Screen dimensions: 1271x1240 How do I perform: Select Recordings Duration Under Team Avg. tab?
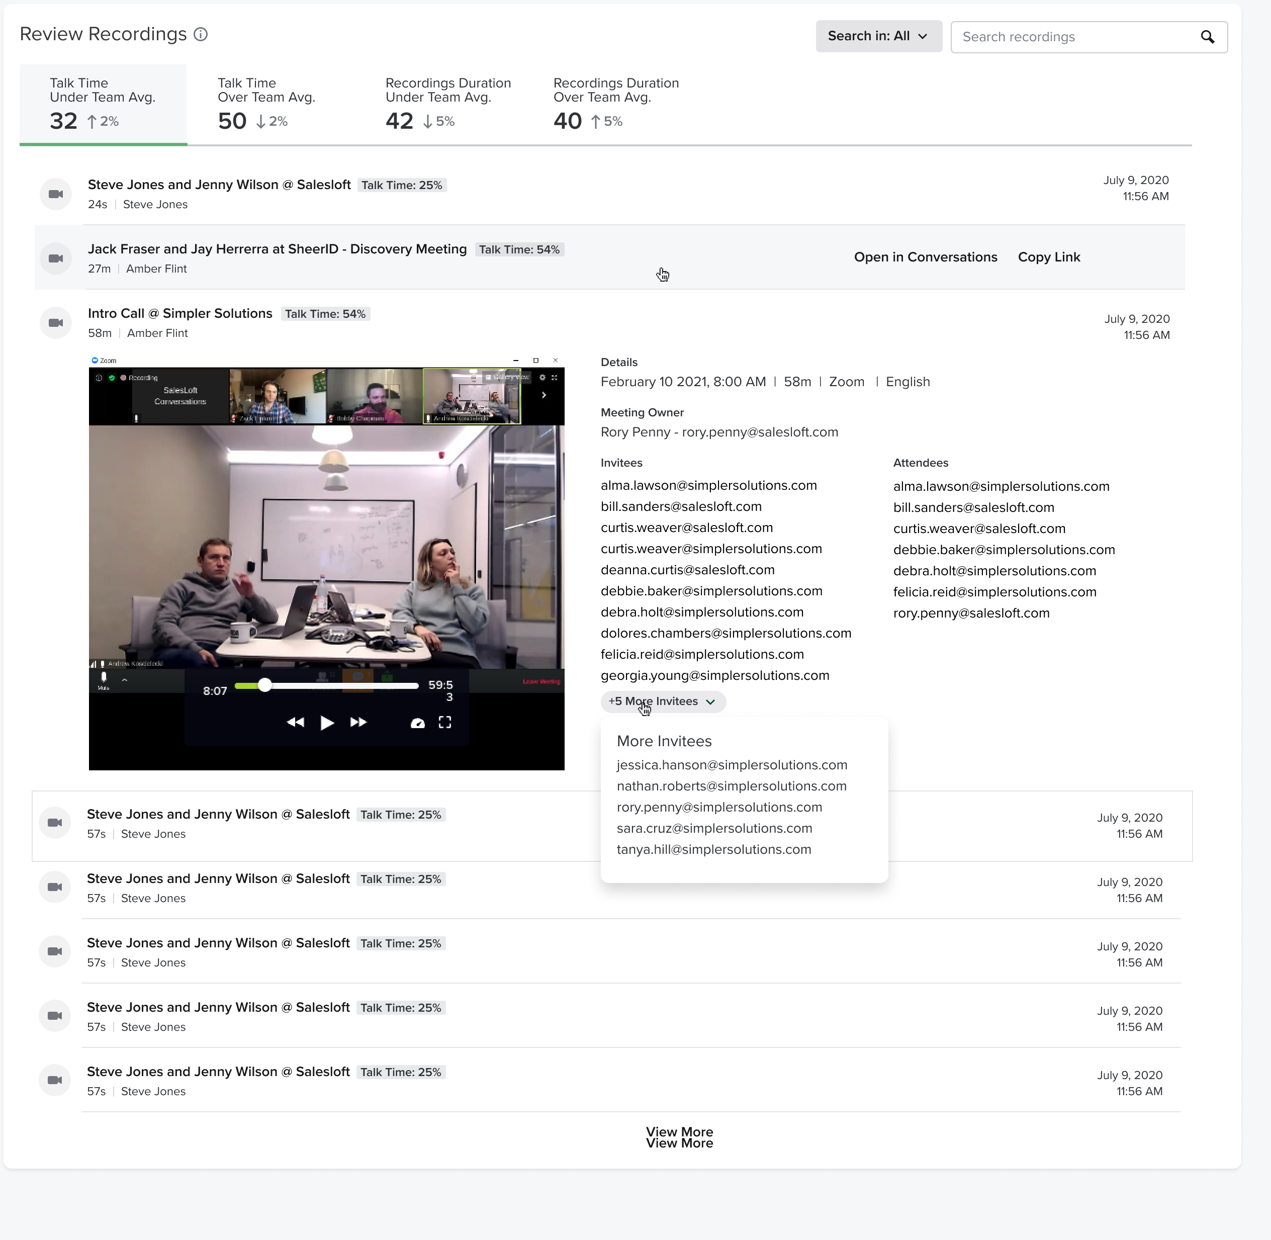coord(447,104)
